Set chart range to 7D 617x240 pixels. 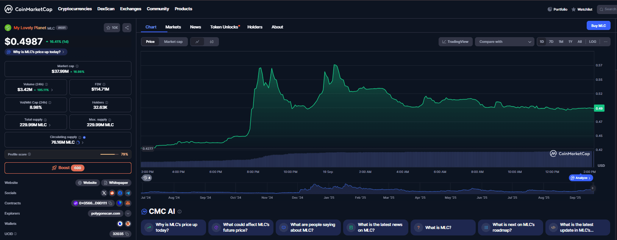551,42
